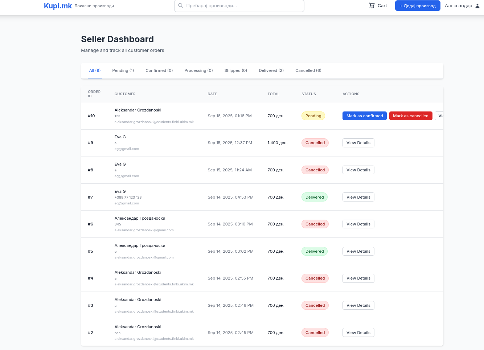Mark order #10 as confirmed
This screenshot has height=350, width=484.
tap(364, 116)
